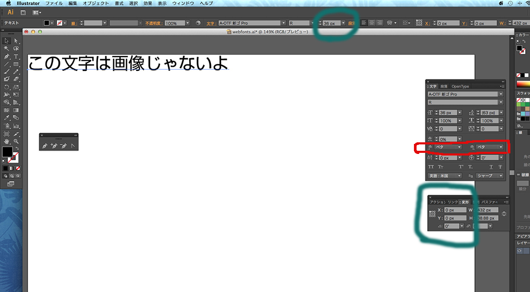This screenshot has width=530, height=292.
Task: Click the X position field in Transform panel
Action: [455, 210]
